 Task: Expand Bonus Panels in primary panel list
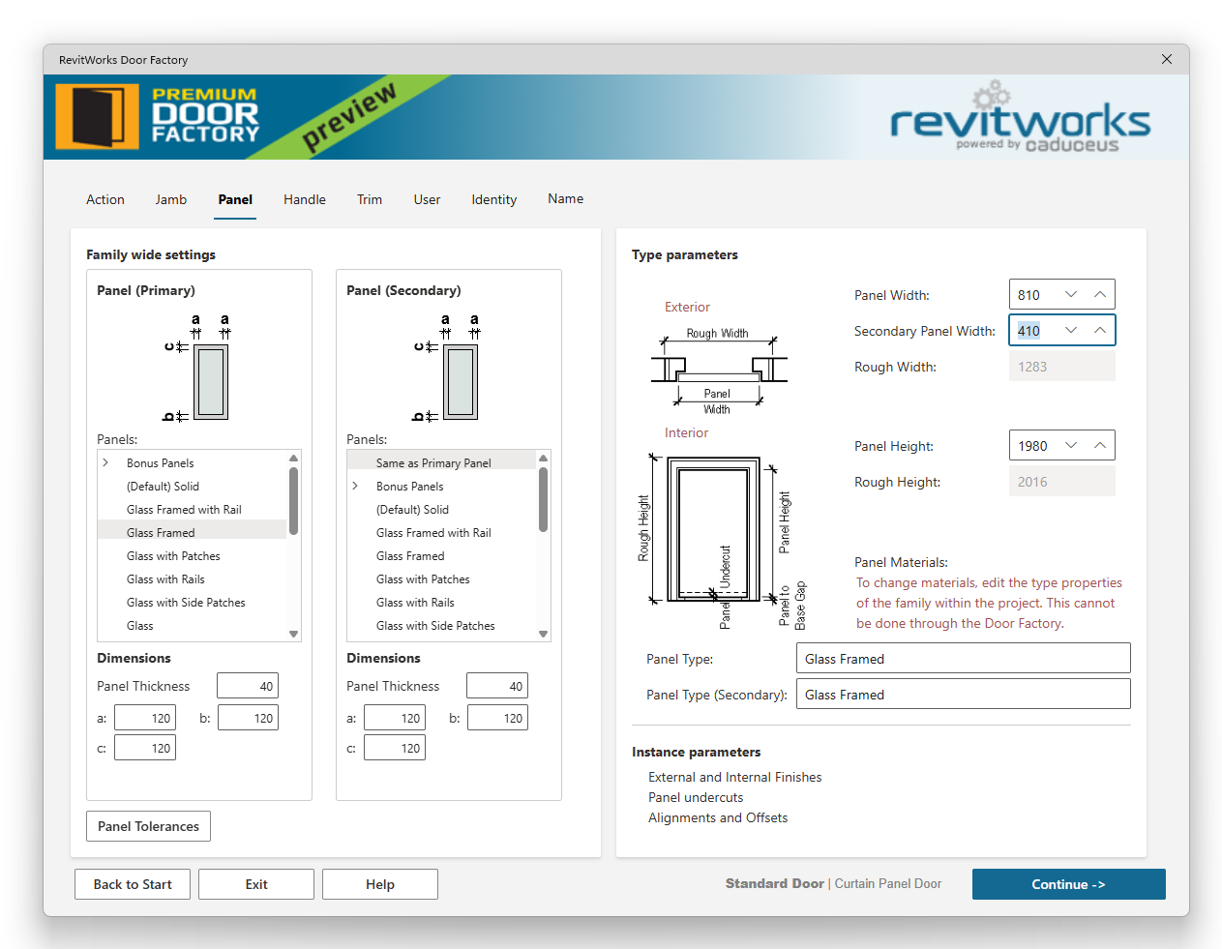point(105,463)
